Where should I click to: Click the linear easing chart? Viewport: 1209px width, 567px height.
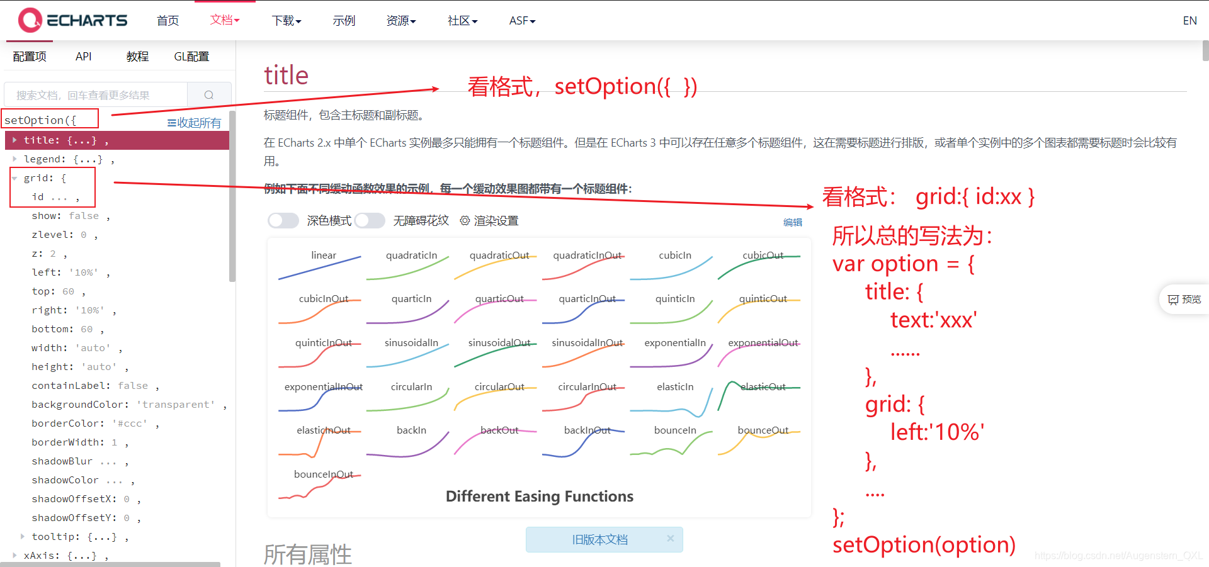(320, 265)
